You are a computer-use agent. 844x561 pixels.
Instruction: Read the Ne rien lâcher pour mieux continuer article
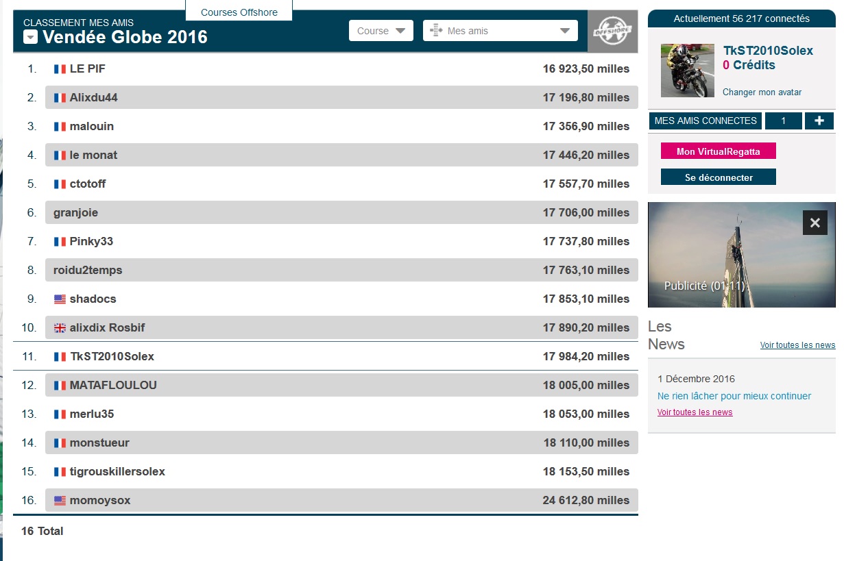click(734, 396)
